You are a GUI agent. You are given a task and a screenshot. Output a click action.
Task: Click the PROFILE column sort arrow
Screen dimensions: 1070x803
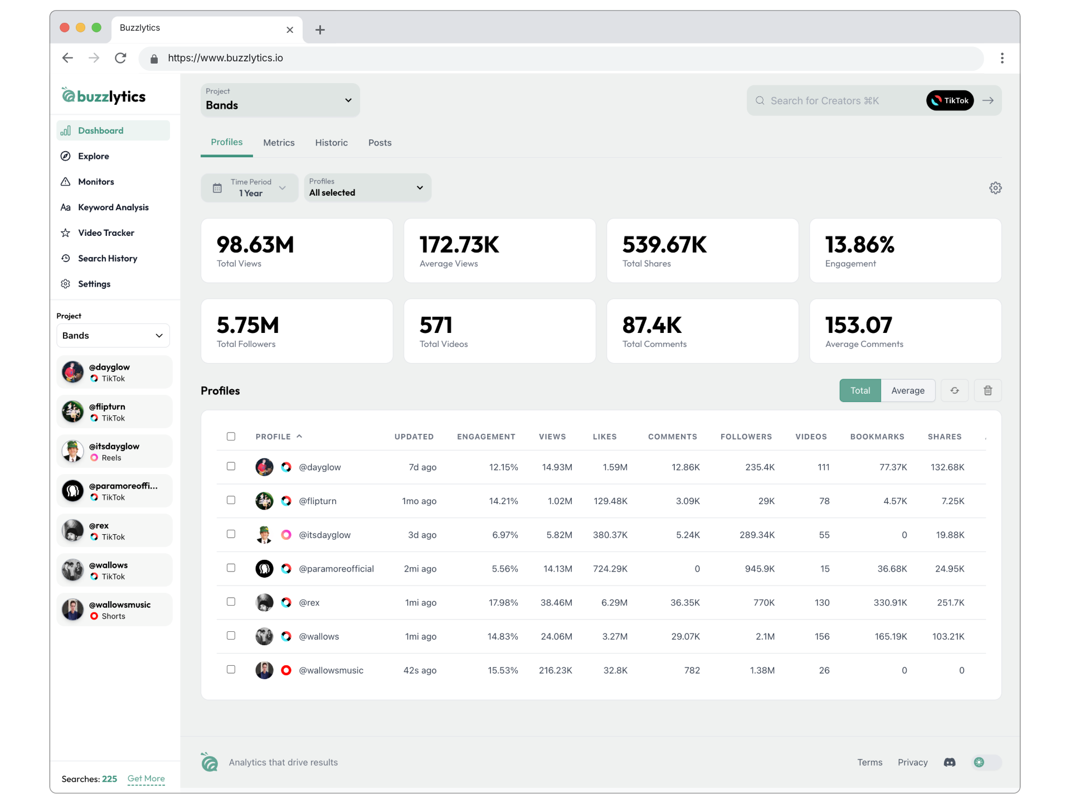point(299,436)
